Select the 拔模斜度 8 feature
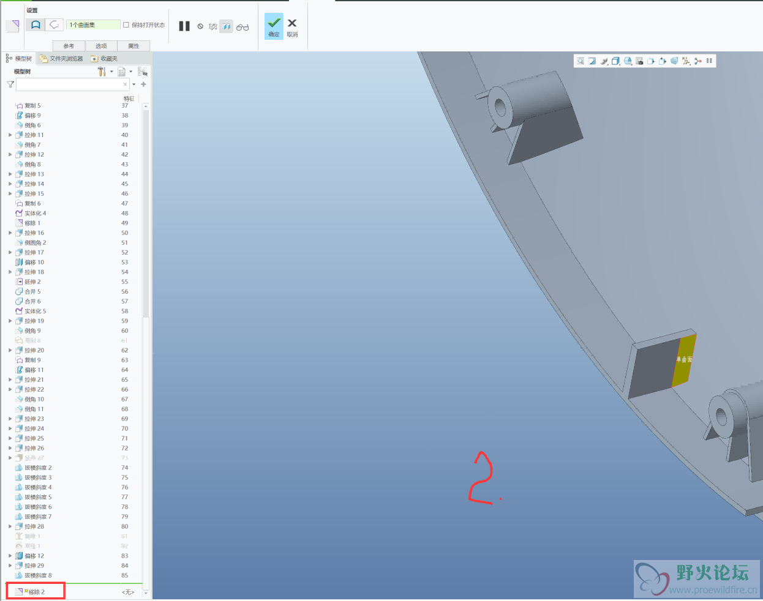The width and height of the screenshot is (763, 601). (34, 576)
